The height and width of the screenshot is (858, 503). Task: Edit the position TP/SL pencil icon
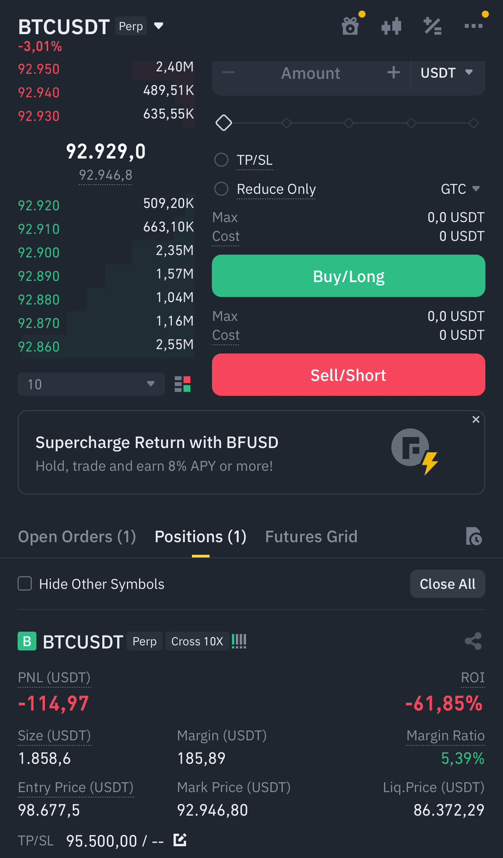tap(180, 840)
